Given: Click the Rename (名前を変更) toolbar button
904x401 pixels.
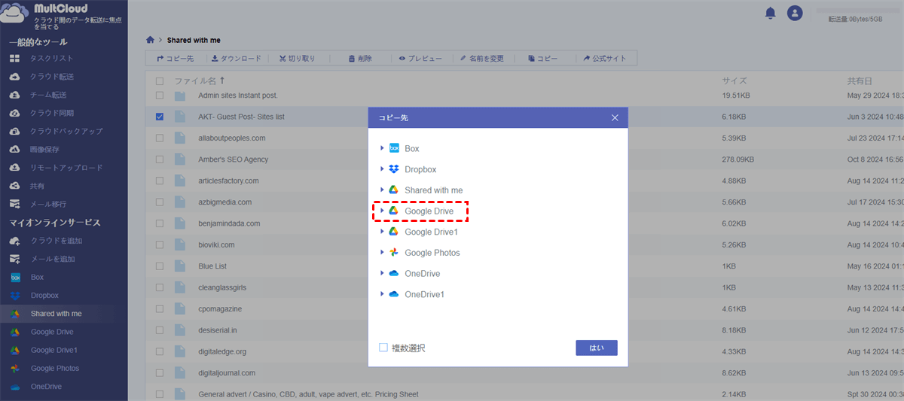Looking at the screenshot, I should point(481,58).
